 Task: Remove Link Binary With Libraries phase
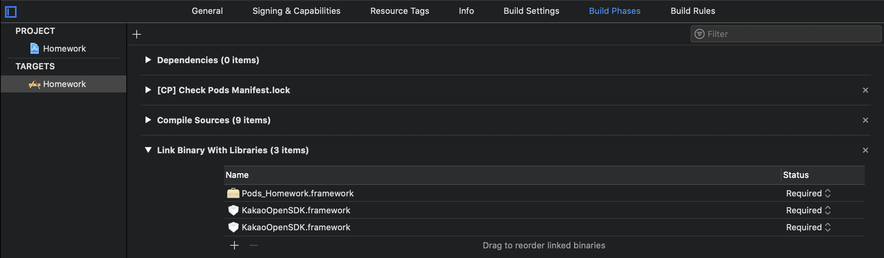click(866, 150)
